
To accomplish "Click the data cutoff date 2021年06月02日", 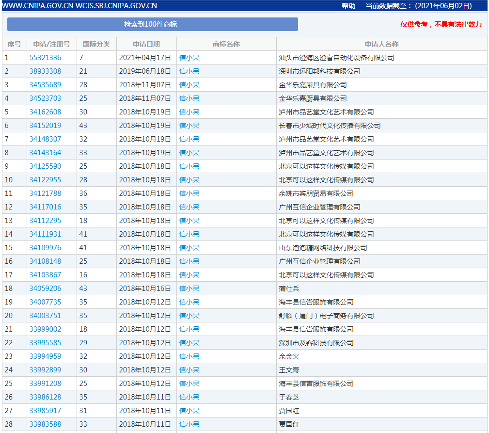I will (443, 6).
